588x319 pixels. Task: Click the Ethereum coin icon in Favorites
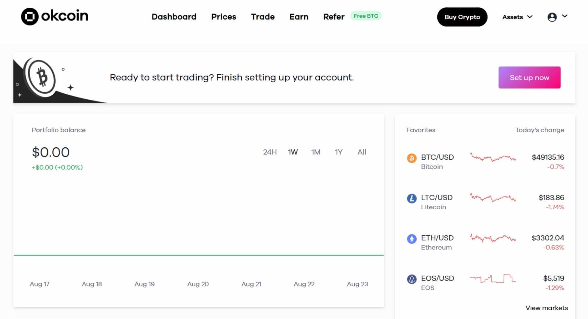pos(412,239)
